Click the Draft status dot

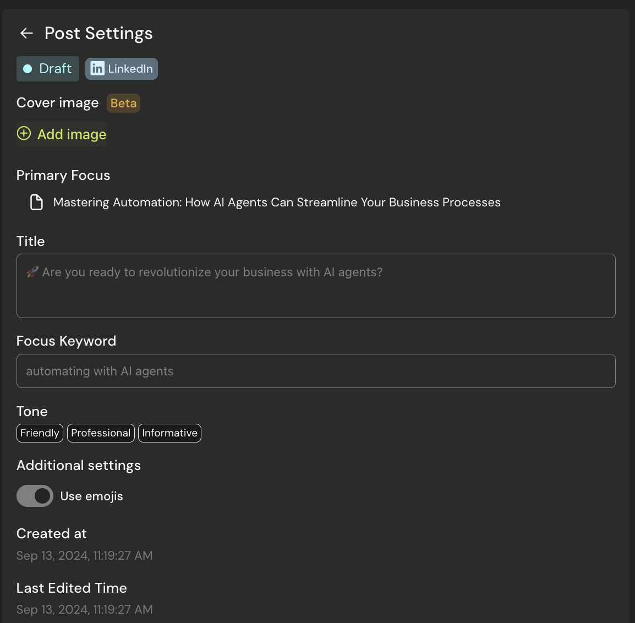coord(28,69)
